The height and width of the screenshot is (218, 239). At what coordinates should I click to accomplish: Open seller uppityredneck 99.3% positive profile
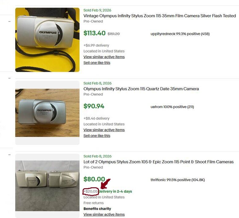[180, 34]
